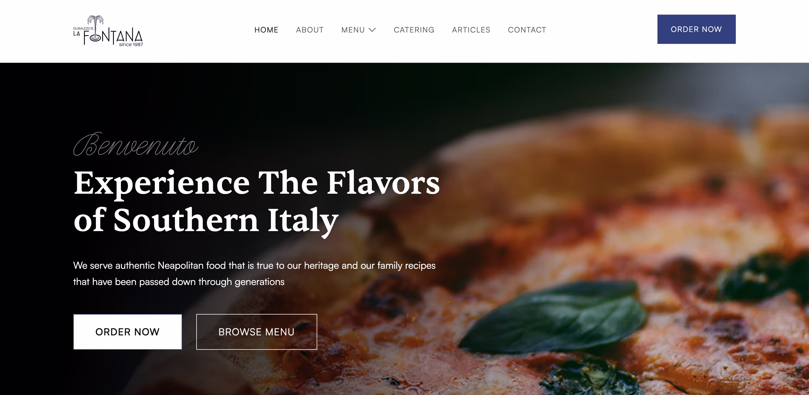Navigate to the CATERING page
The width and height of the screenshot is (809, 395).
coord(414,30)
